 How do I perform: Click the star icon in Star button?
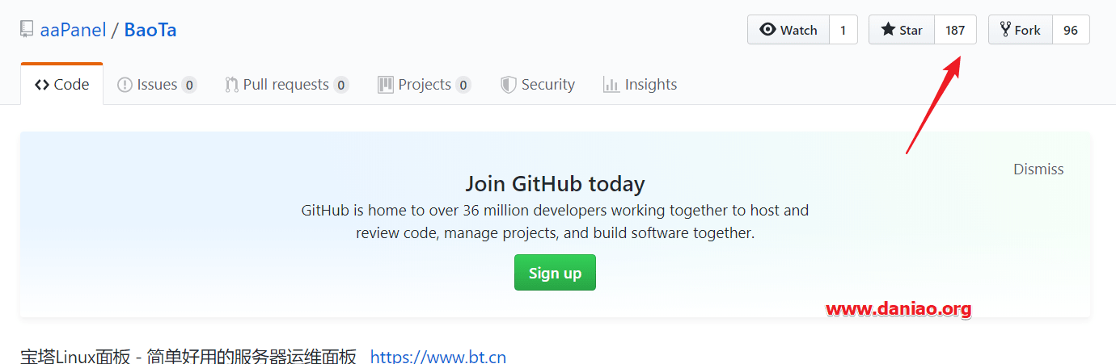coord(888,30)
